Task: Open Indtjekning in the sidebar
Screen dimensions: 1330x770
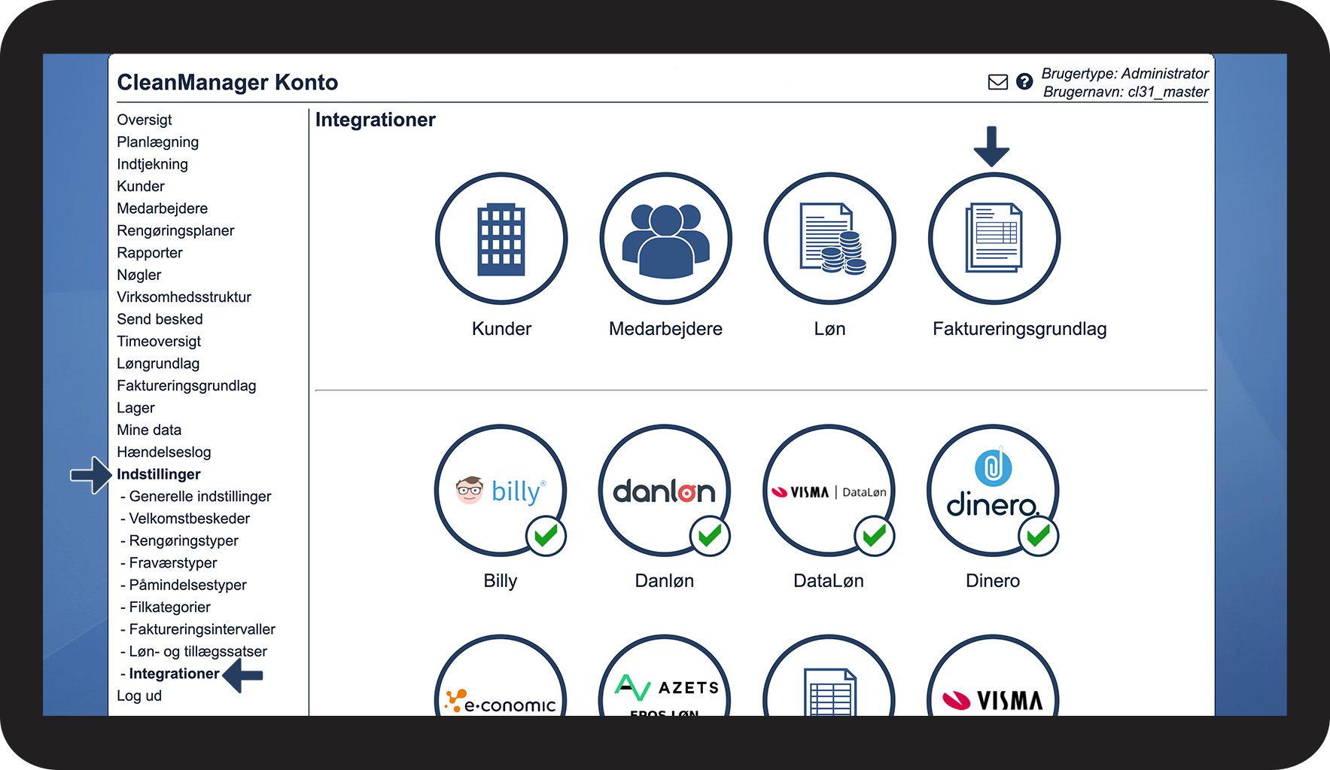Action: pos(153,164)
